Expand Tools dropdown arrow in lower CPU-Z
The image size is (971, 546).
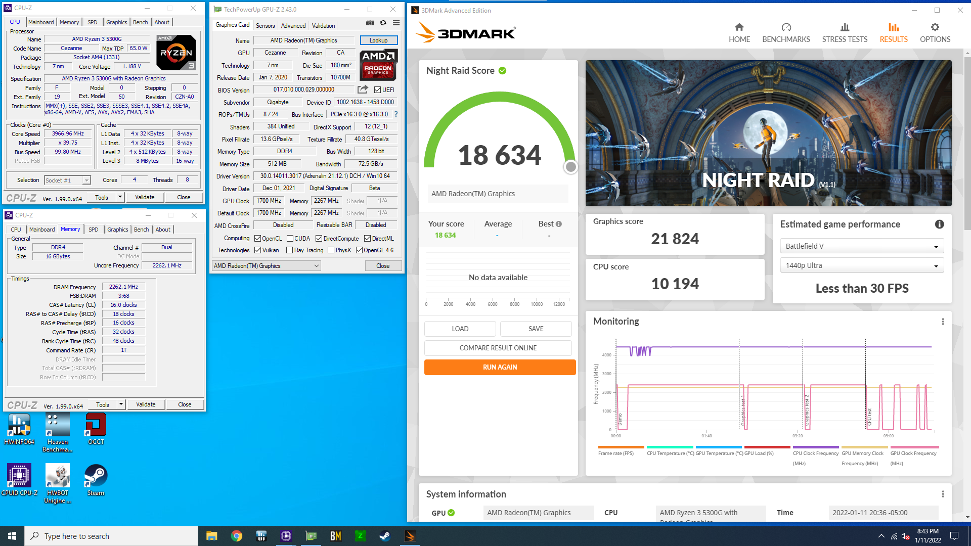coord(121,404)
